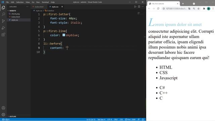Viewport: 215px width, 121px height.
Task: Click the 'Javascript' list item in page
Action: click(x=168, y=78)
